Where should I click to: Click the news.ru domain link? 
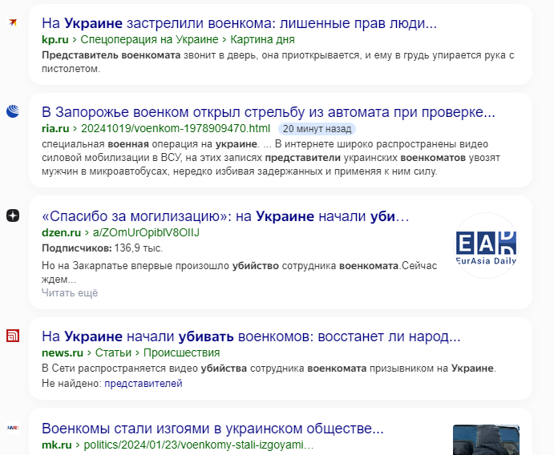pyautogui.click(x=63, y=352)
